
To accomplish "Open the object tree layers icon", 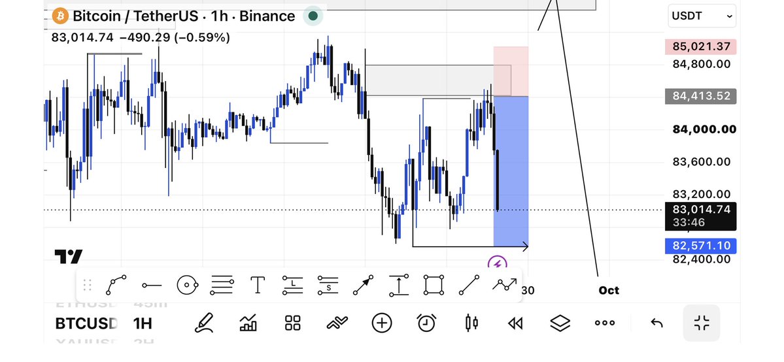I will coord(560,323).
